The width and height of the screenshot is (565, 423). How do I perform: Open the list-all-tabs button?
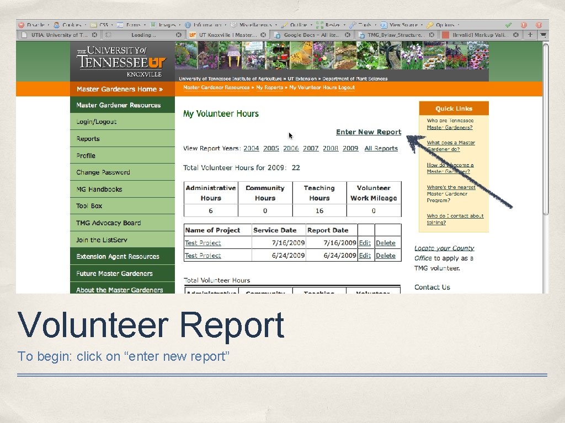tap(543, 35)
